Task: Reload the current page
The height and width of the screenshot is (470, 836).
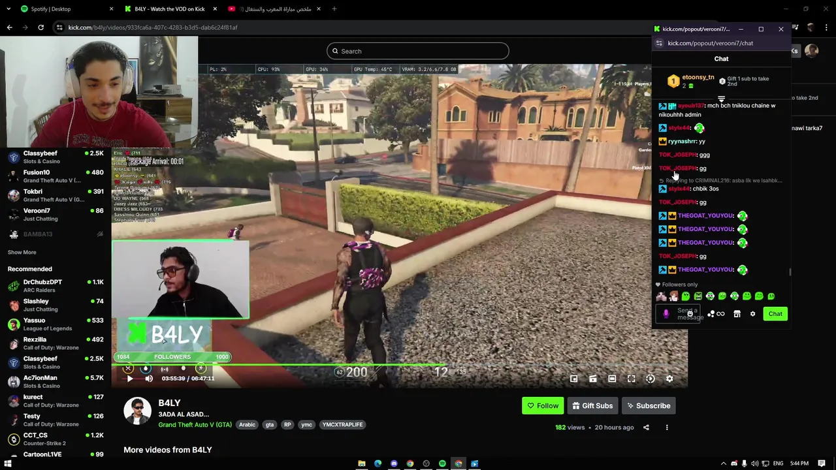Action: point(40,27)
